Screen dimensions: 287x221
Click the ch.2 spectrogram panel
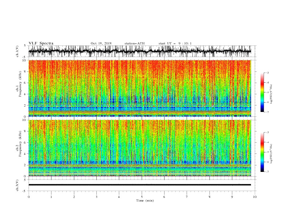pyautogui.click(x=140, y=148)
